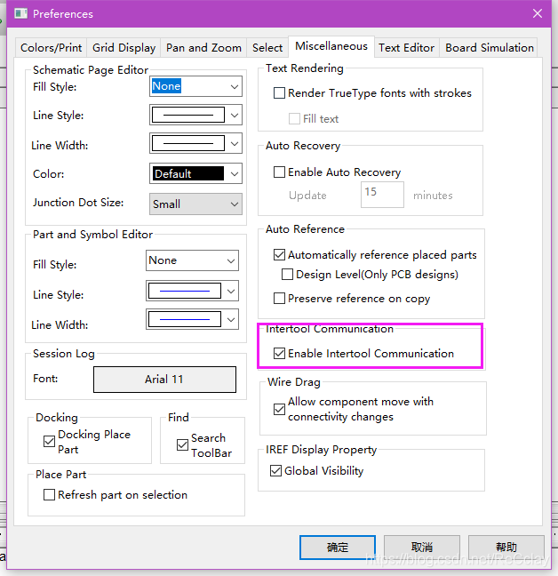Check Preserve reference on copy
Screen dimensions: 558x576
coord(279,299)
